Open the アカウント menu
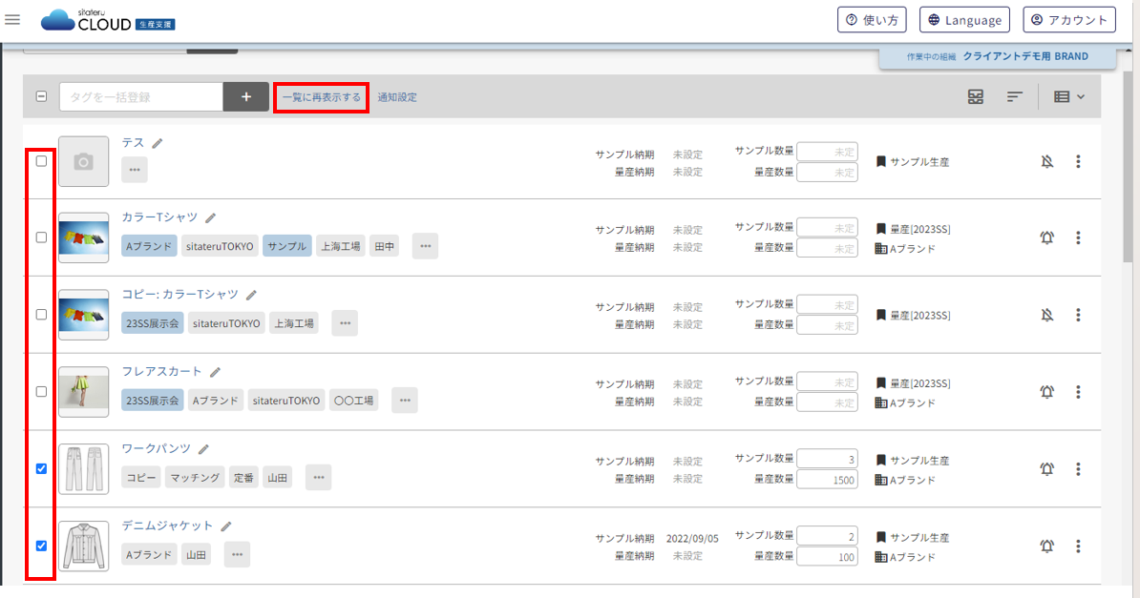 pyautogui.click(x=1068, y=20)
